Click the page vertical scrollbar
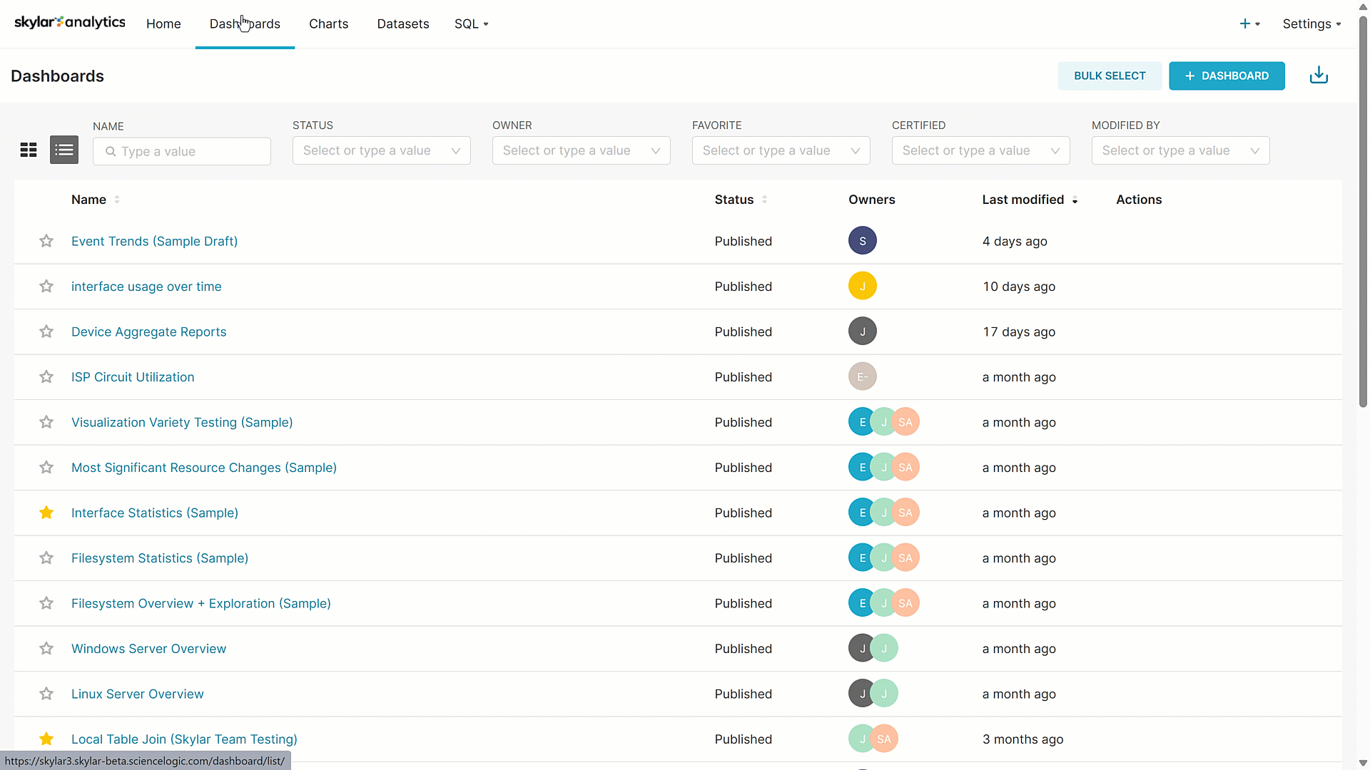Screen dimensions: 1370x770 click(x=1363, y=214)
